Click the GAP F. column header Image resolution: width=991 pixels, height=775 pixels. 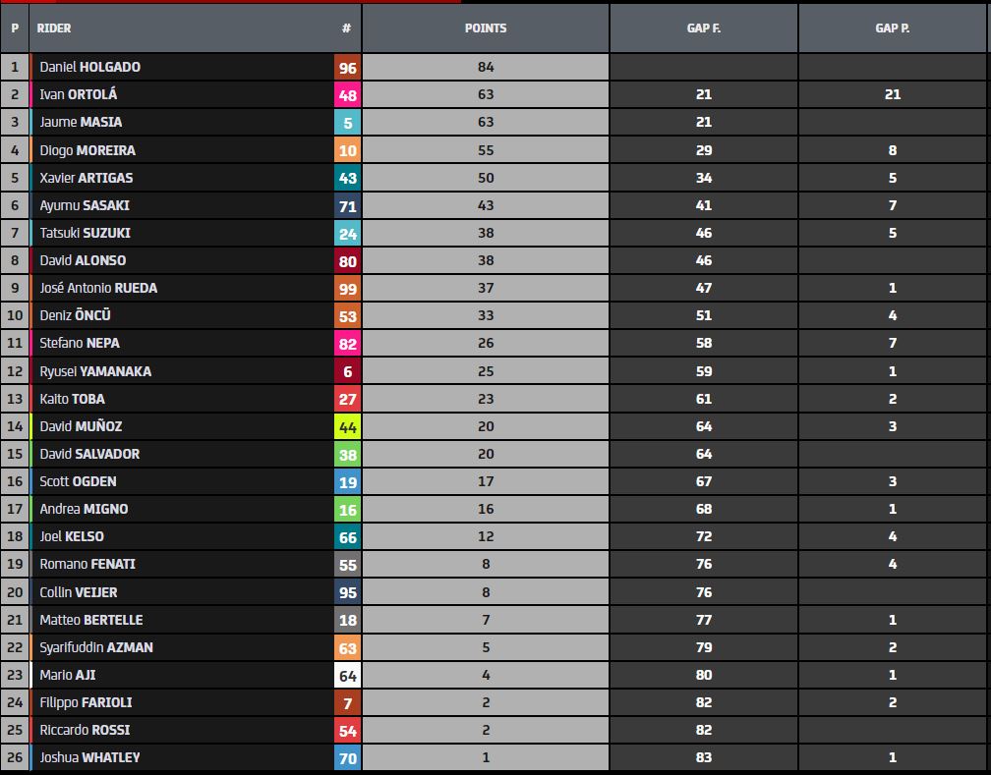point(703,28)
